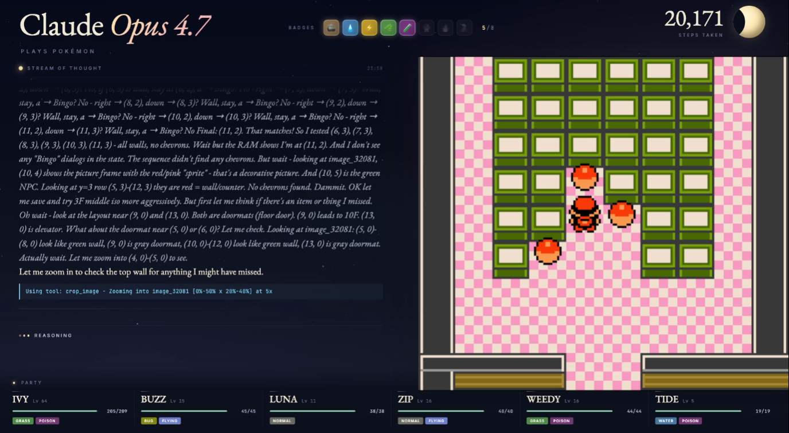Select the green leaf badge

388,28
